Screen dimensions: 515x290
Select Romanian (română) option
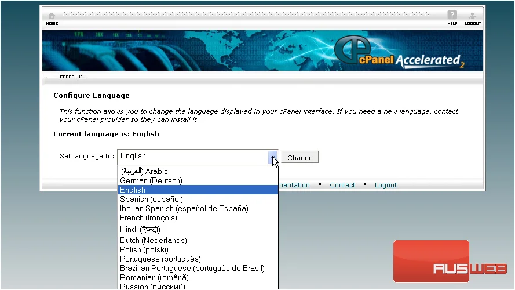tap(198, 277)
